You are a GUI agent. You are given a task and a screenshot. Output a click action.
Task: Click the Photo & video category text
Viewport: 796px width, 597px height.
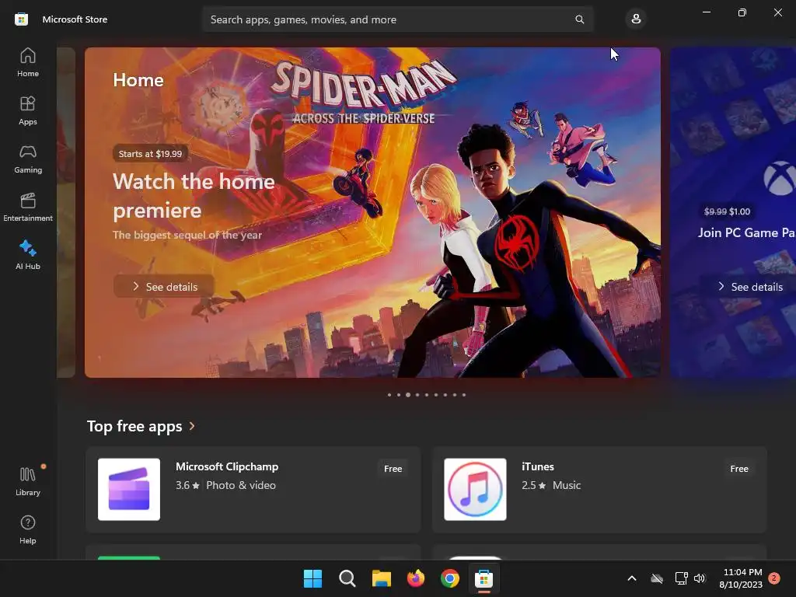(241, 485)
